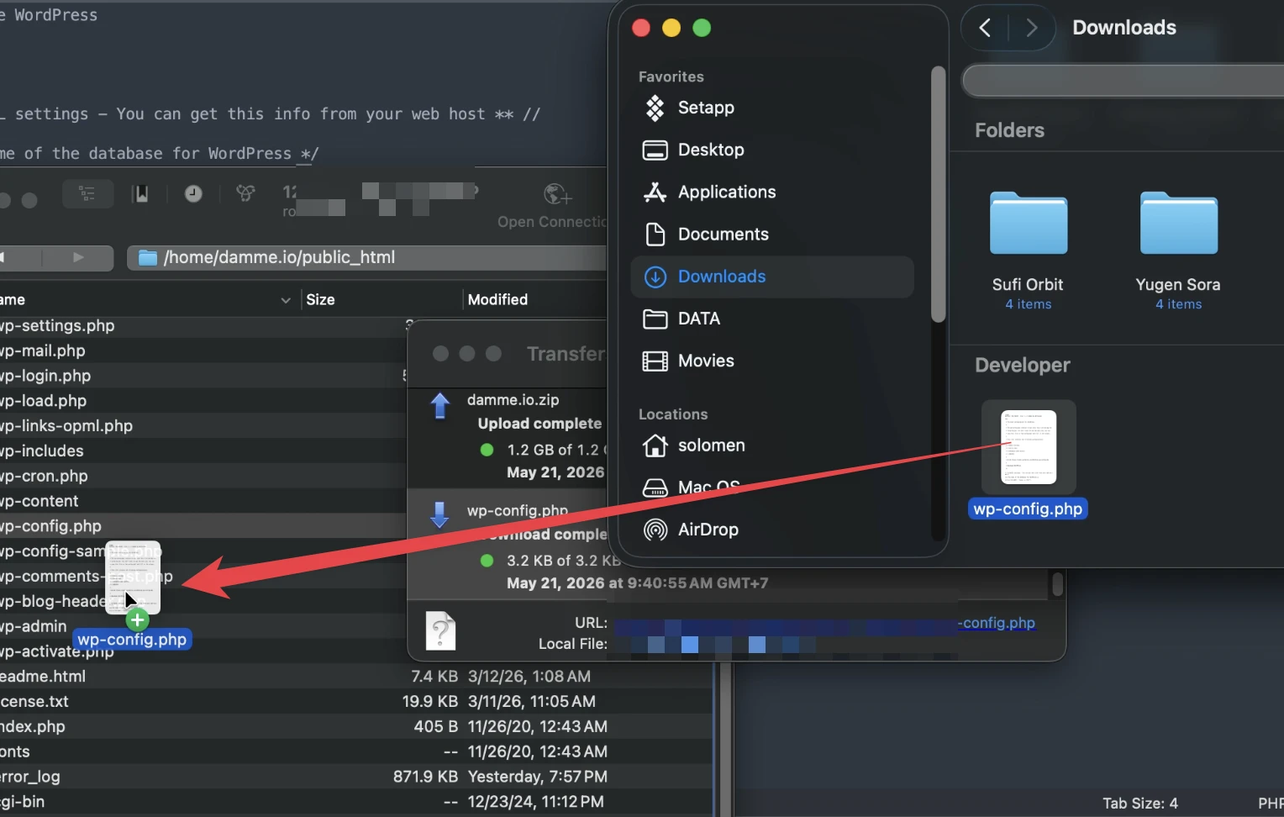Viewport: 1284px width, 817px height.
Task: Select Downloads in the Finder sidebar
Action: coord(772,277)
